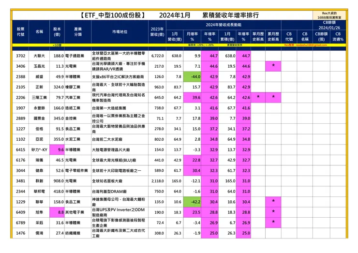Screen dimensions: 358x253
Task: Select the 累積營收年增率排行 title text
Action: point(231,15)
